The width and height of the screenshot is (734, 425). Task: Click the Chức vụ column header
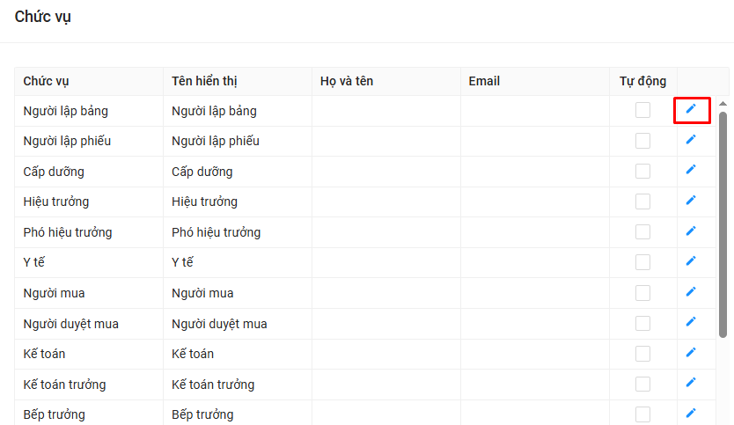(47, 81)
